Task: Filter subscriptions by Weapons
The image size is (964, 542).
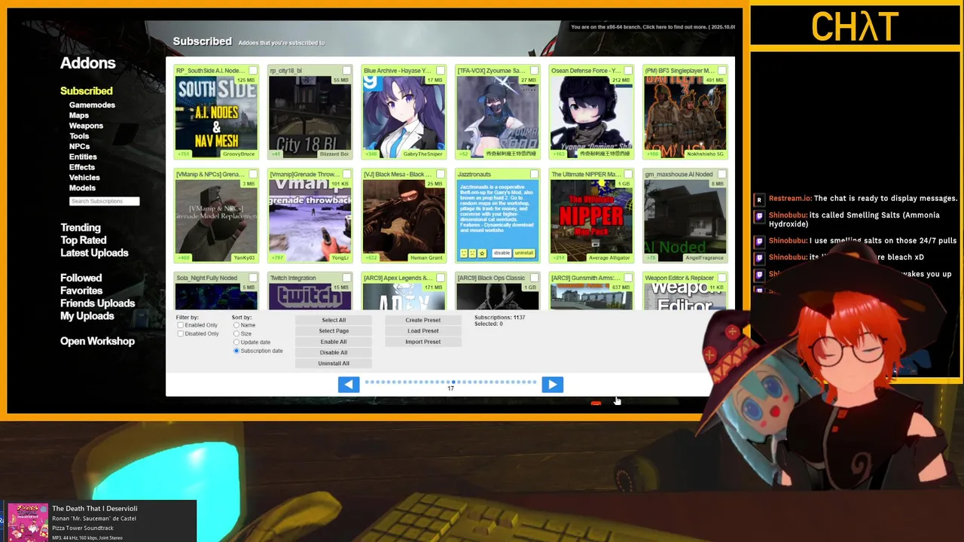Action: [x=86, y=126]
